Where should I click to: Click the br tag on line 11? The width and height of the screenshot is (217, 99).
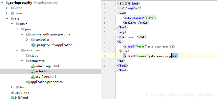(126, 51)
